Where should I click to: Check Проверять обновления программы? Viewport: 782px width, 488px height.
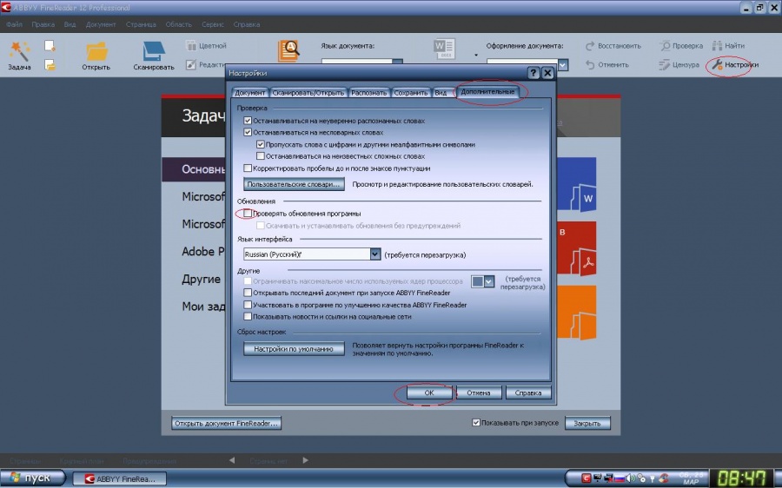[x=248, y=214]
